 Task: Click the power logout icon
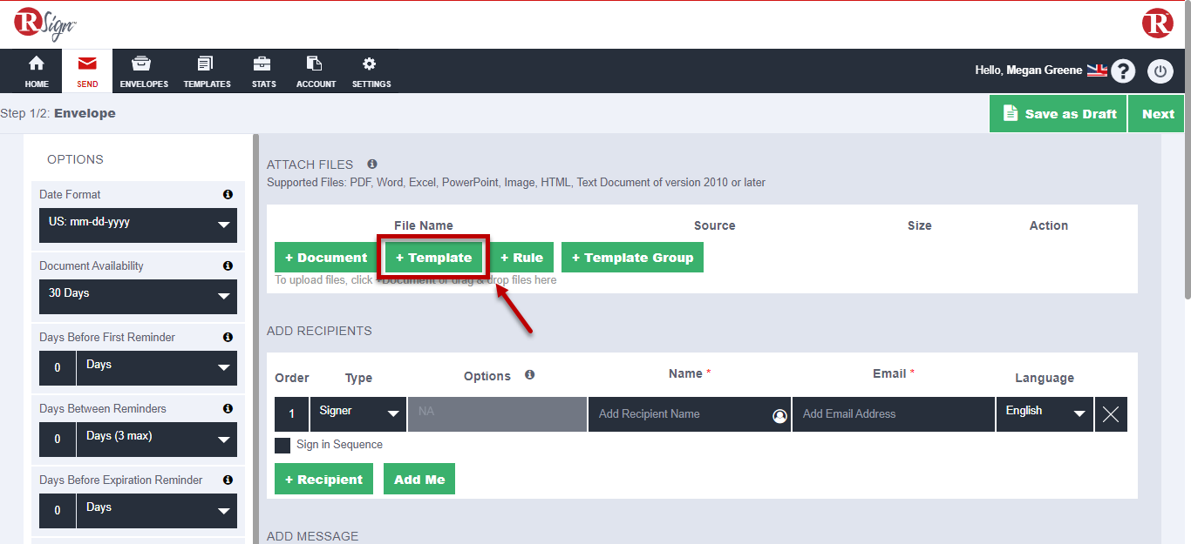coord(1160,71)
